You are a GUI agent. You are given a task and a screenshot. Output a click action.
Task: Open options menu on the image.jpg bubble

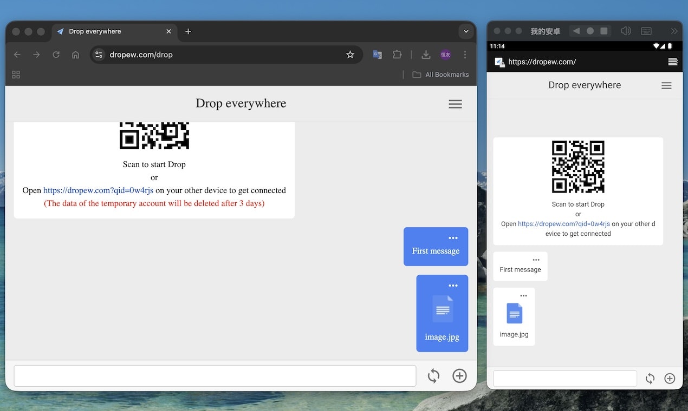(x=453, y=285)
